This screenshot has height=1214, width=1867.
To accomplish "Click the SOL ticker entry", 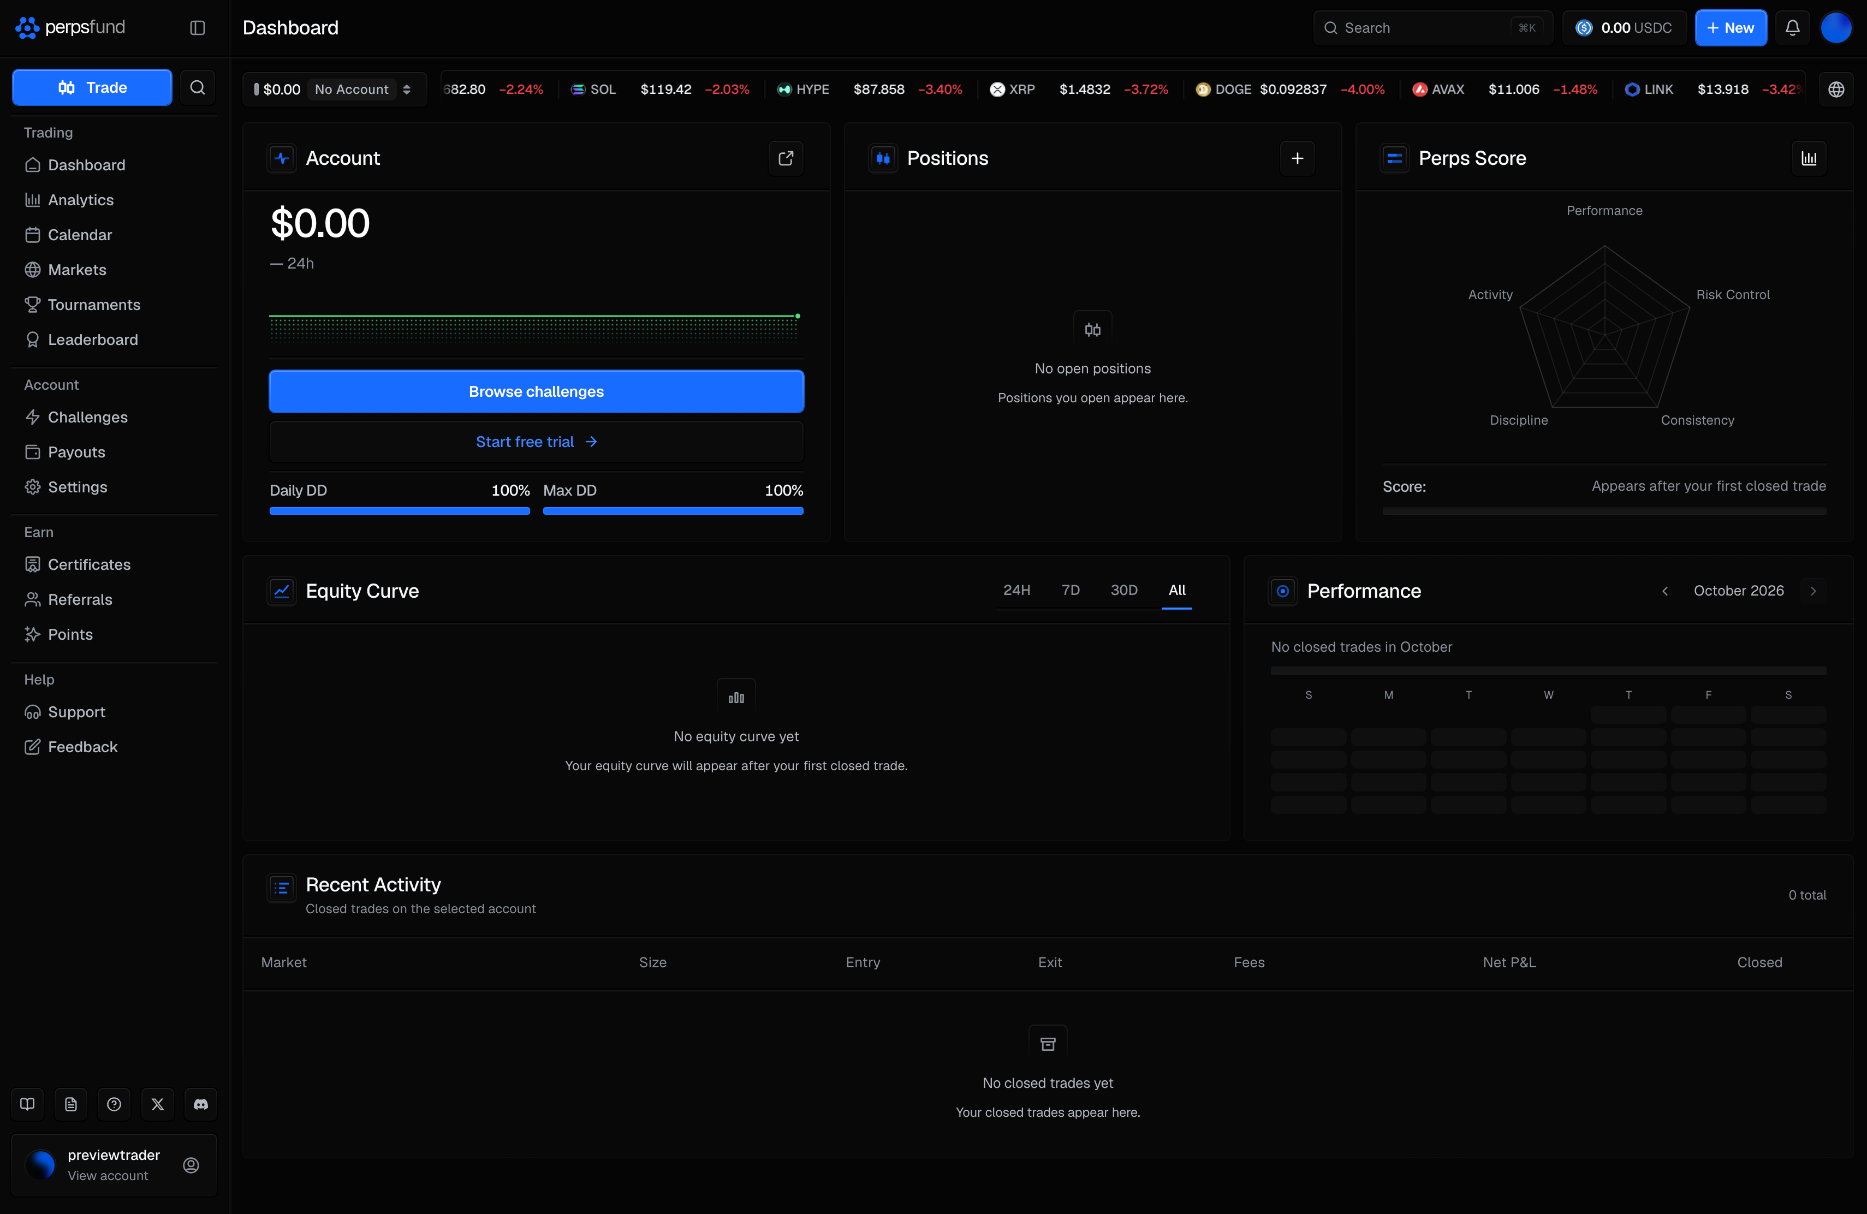I will click(x=659, y=90).
